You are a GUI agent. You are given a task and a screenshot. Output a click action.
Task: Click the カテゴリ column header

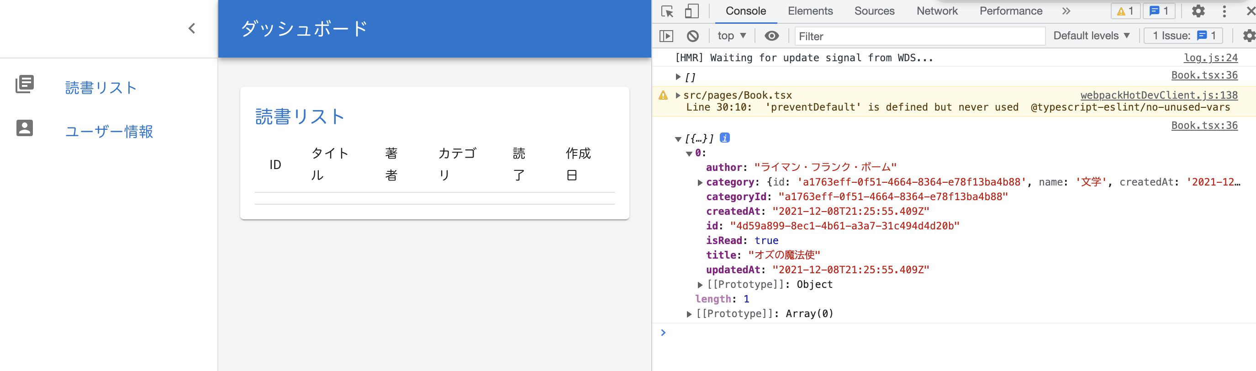(x=457, y=164)
